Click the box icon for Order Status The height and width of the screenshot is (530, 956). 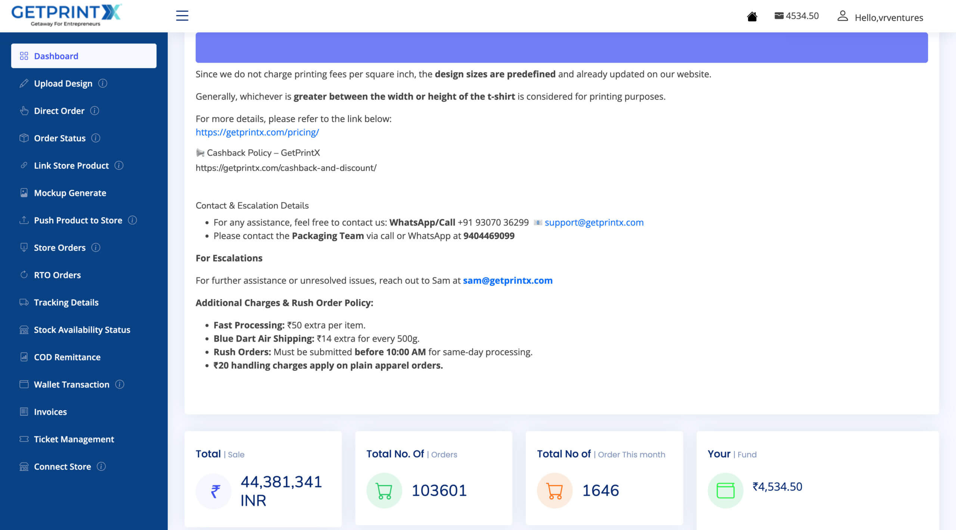coord(24,138)
